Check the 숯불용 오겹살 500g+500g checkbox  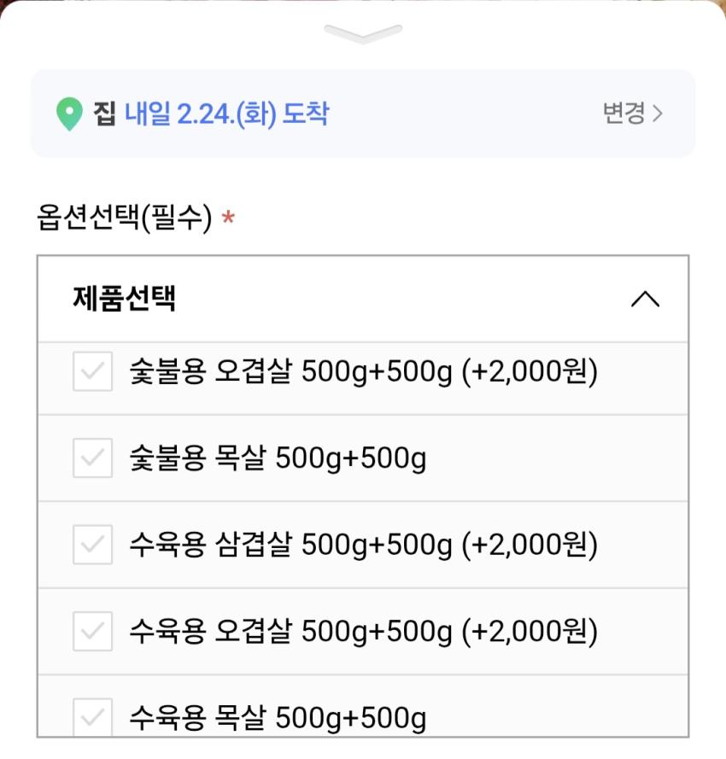click(x=92, y=371)
